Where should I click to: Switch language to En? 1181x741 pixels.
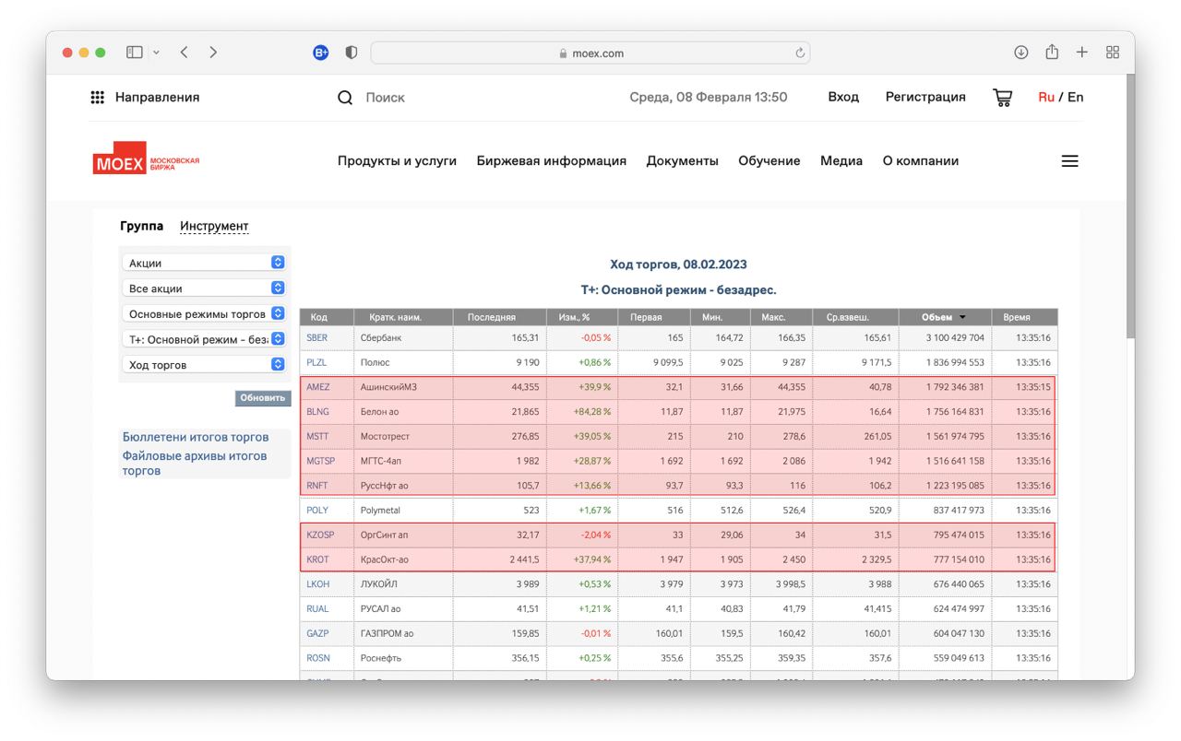(x=1076, y=97)
